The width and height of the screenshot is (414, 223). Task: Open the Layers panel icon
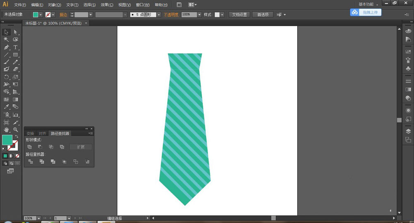pyautogui.click(x=408, y=131)
